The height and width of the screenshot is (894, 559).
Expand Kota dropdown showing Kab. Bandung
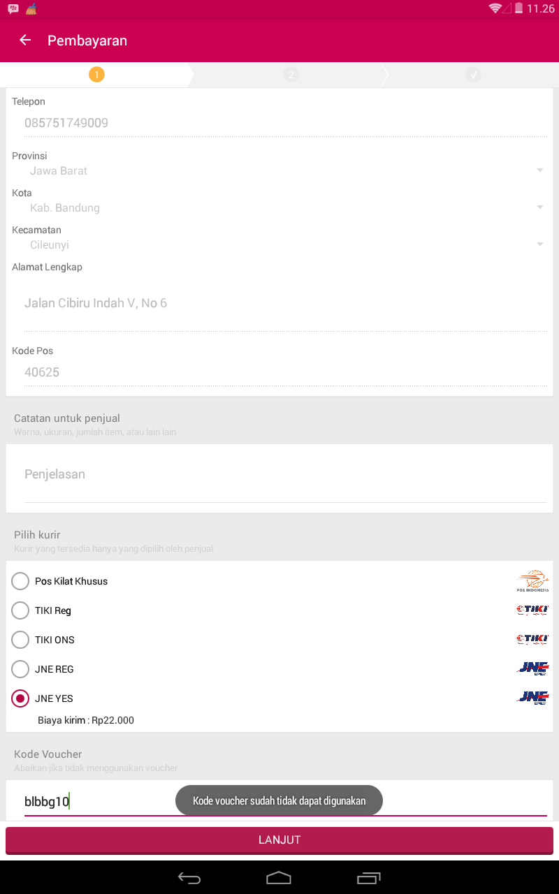[279, 207]
